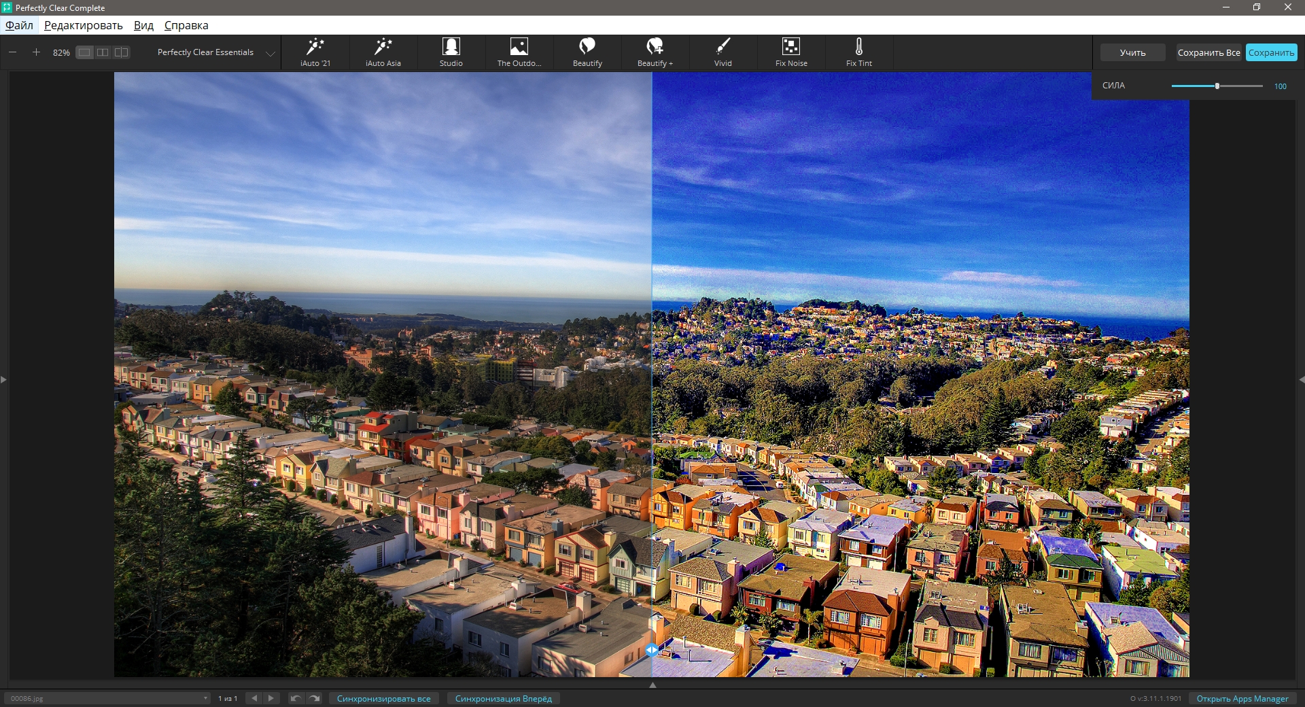This screenshot has height=707, width=1305.
Task: Open the Perfectly Clear Essentials preset group dropdown
Action: tap(215, 52)
